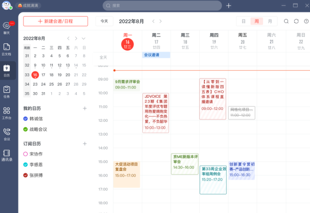This screenshot has width=310, height=213.
Task: Open 云文档 cloud documents in sidebar
Action: click(x=6, y=49)
